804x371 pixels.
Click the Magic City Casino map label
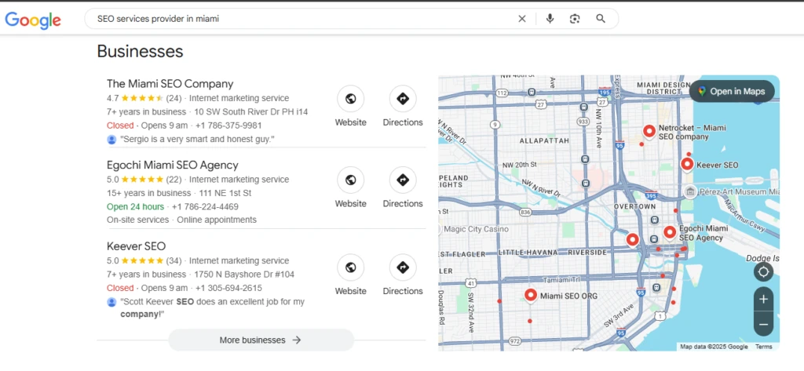click(x=477, y=229)
